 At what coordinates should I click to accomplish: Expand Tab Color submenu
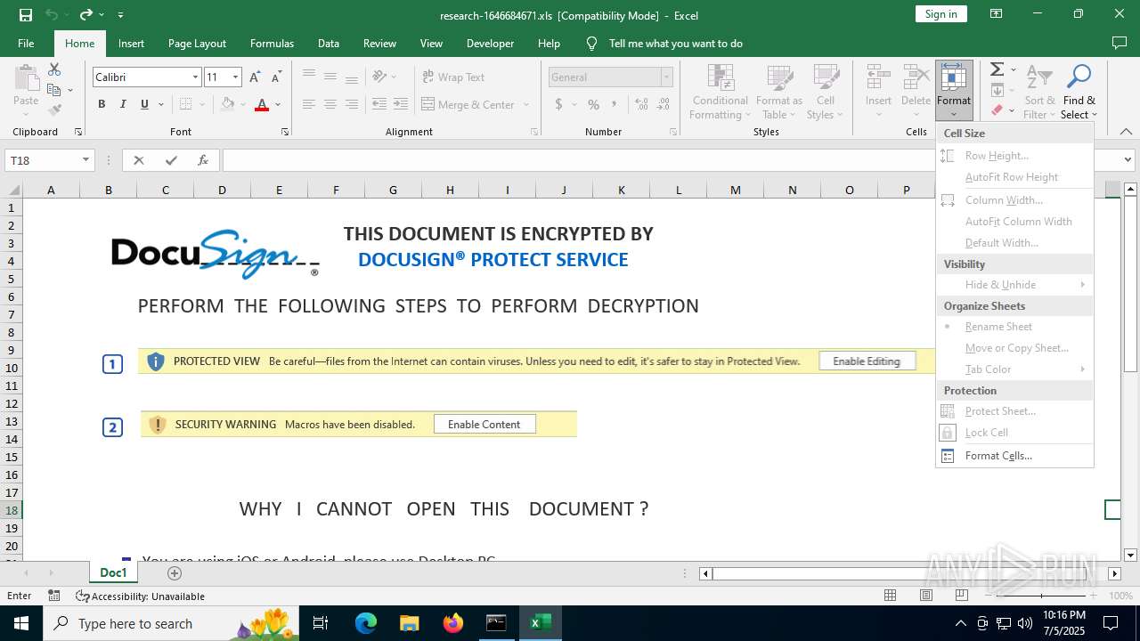point(1014,369)
